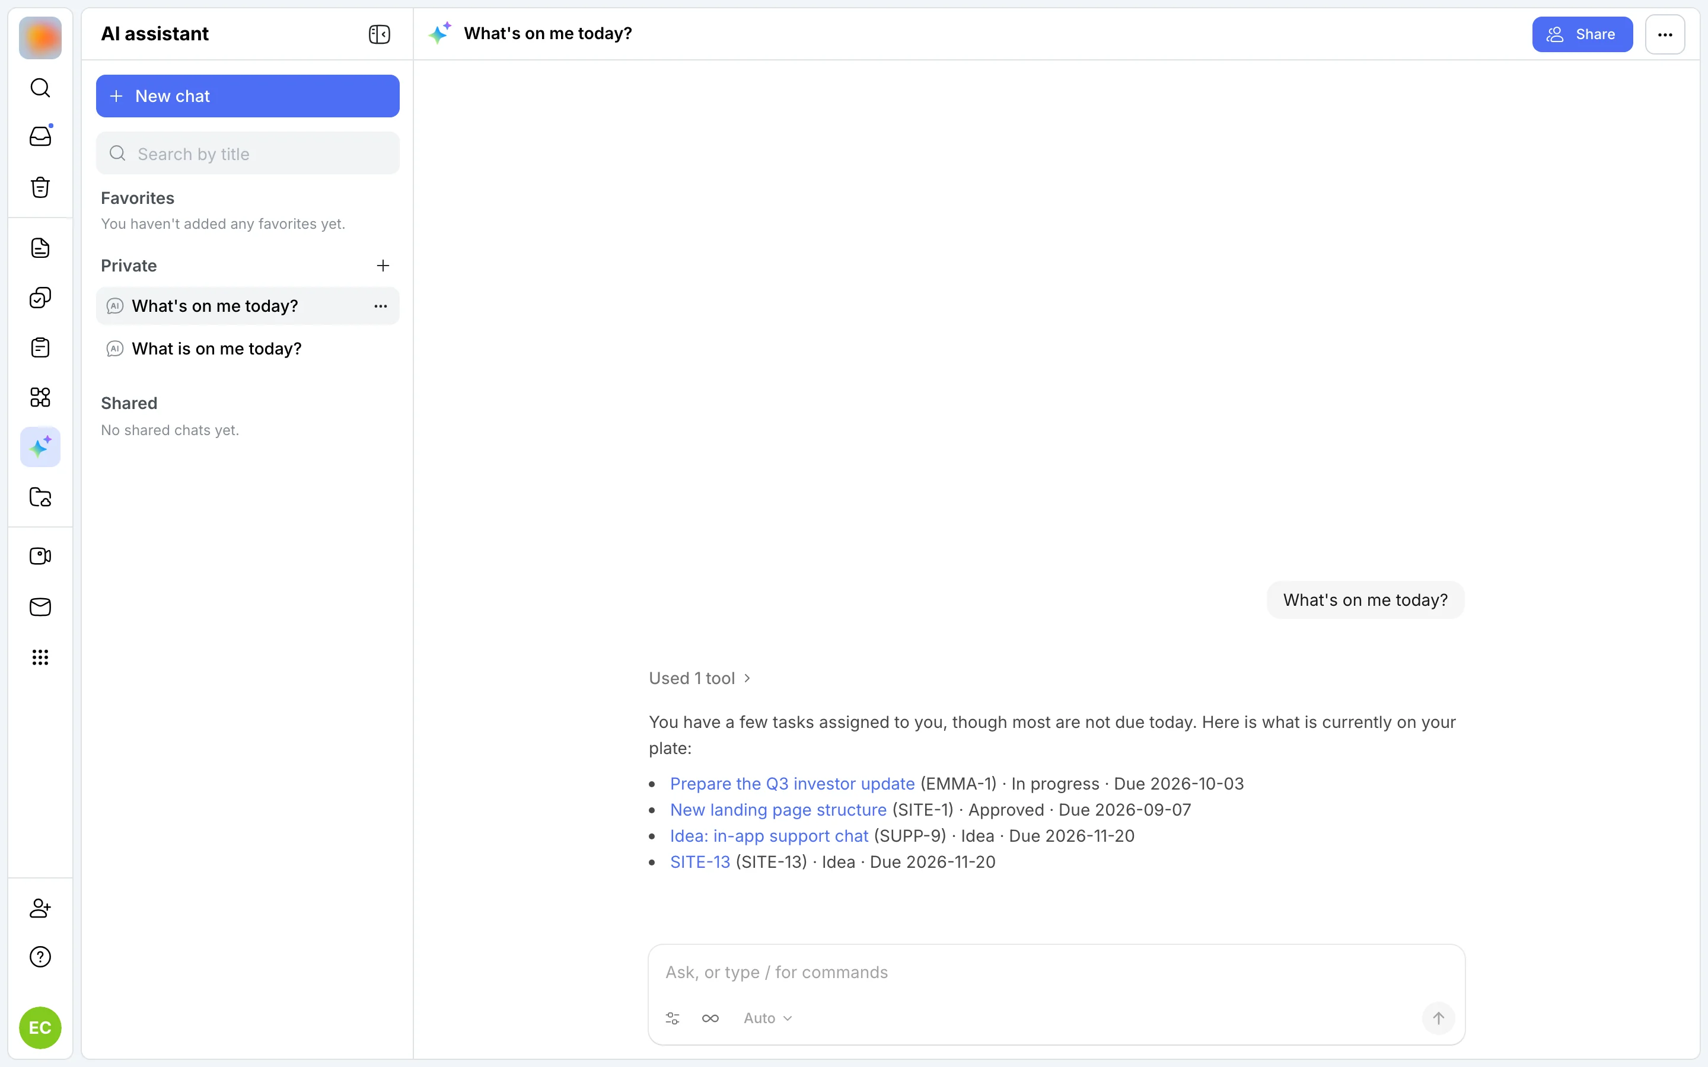This screenshot has width=1708, height=1067.
Task: Select the "What is on me today?" chat
Action: (x=248, y=349)
